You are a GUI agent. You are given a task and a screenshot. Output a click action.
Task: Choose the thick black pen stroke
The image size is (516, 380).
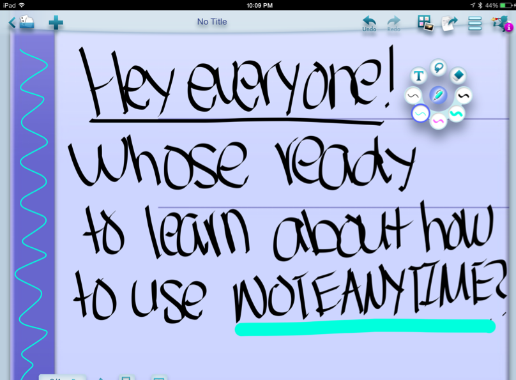(x=464, y=96)
